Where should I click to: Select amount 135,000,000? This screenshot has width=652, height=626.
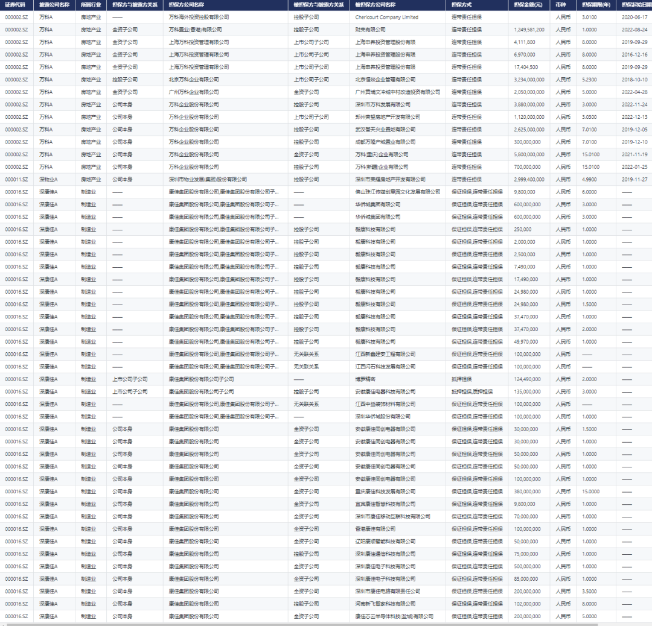(527, 392)
